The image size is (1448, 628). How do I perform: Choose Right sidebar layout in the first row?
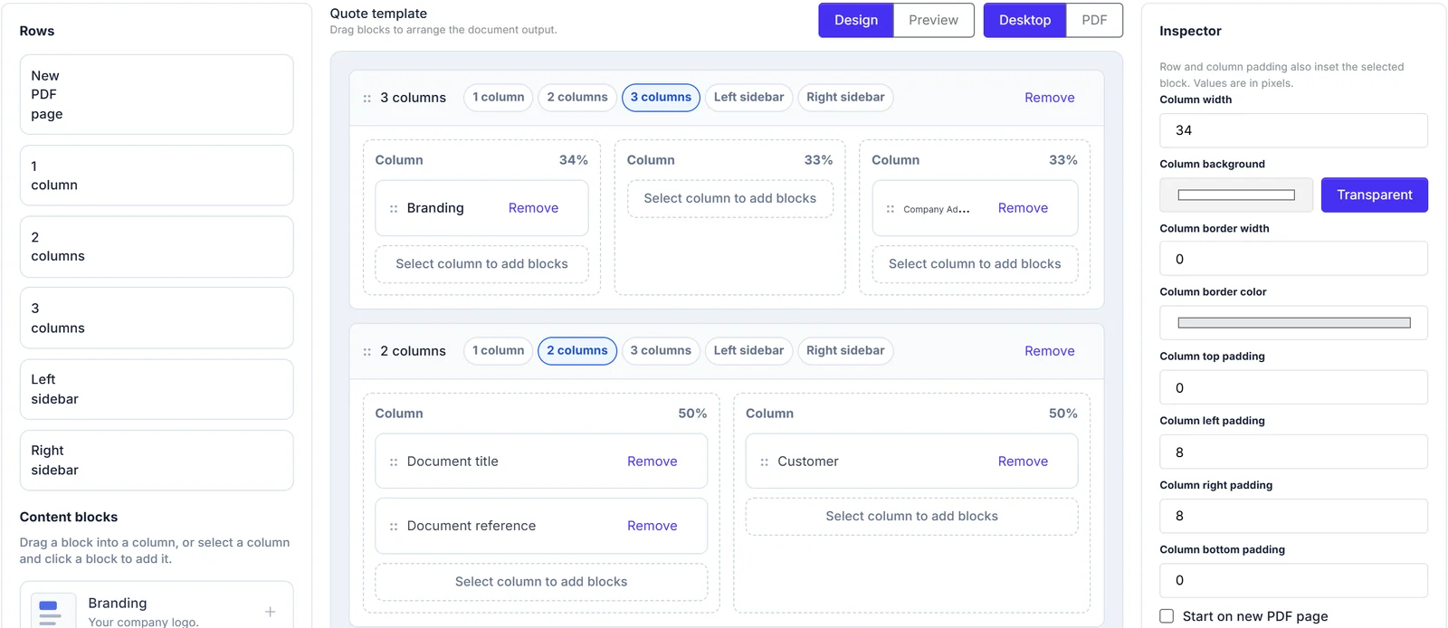click(x=845, y=98)
